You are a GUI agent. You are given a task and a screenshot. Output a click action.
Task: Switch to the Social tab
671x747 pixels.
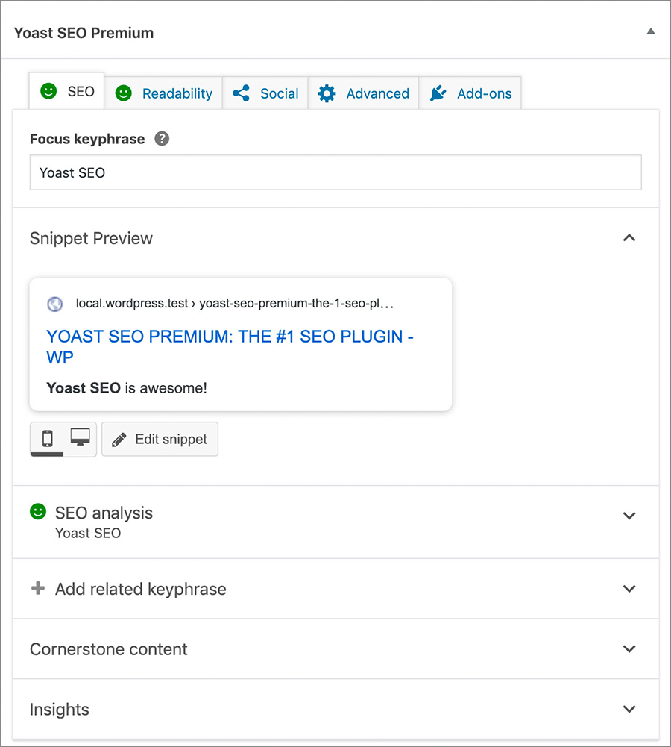[265, 93]
